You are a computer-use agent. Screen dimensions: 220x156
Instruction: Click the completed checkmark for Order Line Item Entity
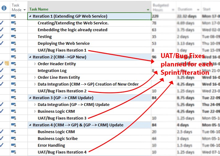tap(2, 78)
